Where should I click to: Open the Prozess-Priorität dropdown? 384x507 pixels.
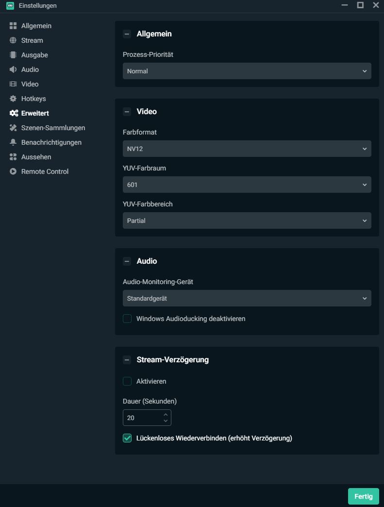247,71
